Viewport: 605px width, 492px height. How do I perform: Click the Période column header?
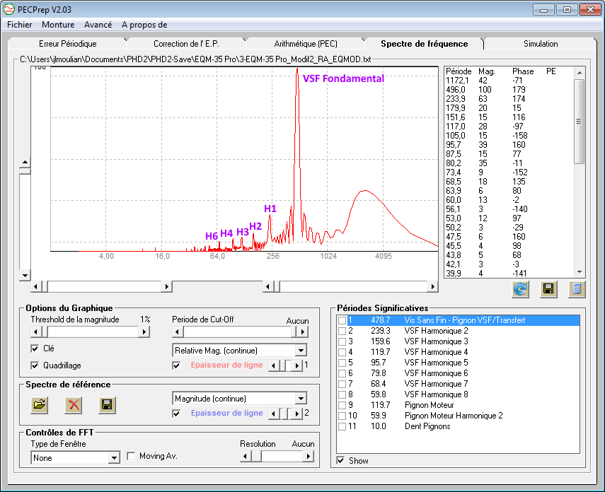pyautogui.click(x=459, y=71)
